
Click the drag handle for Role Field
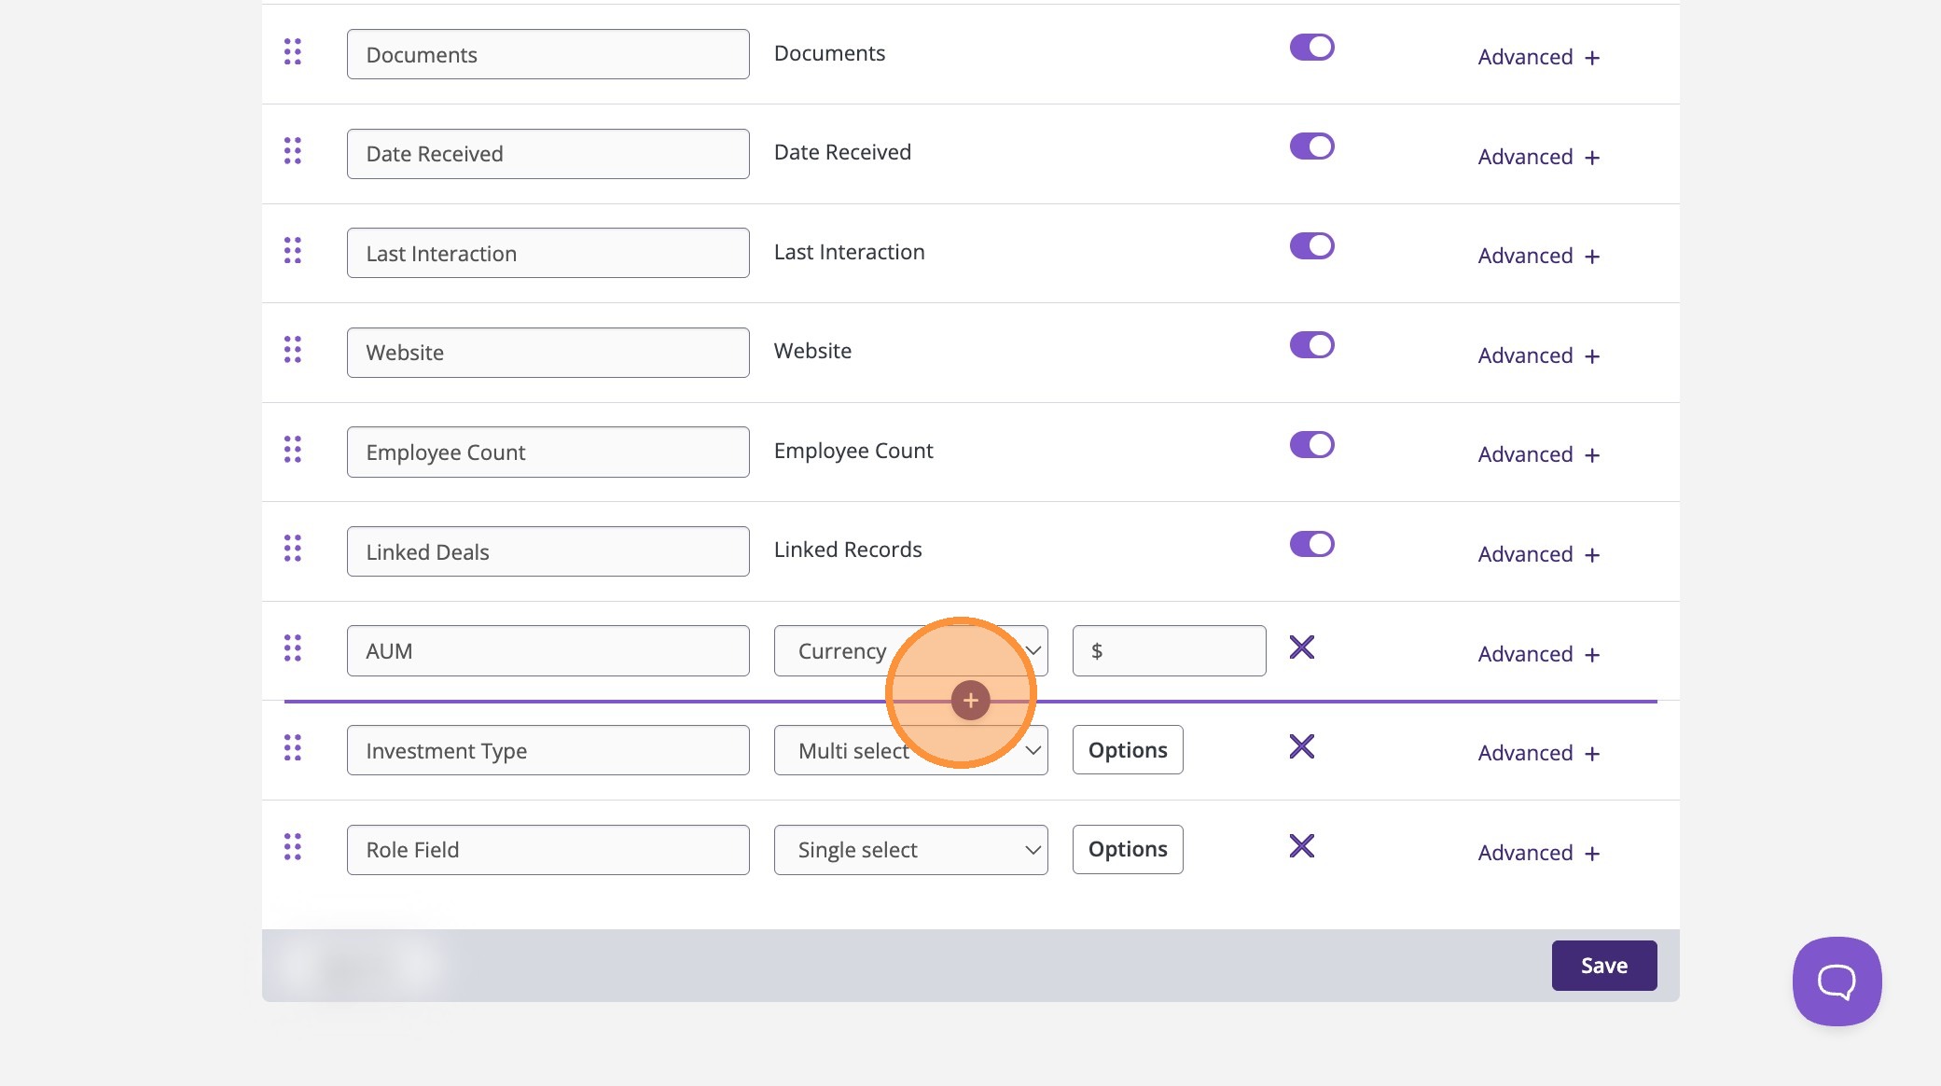click(293, 847)
